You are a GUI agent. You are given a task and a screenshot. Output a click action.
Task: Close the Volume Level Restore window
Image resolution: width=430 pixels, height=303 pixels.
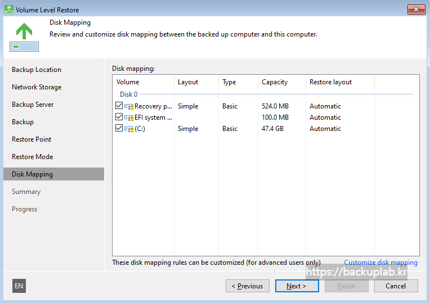point(416,10)
